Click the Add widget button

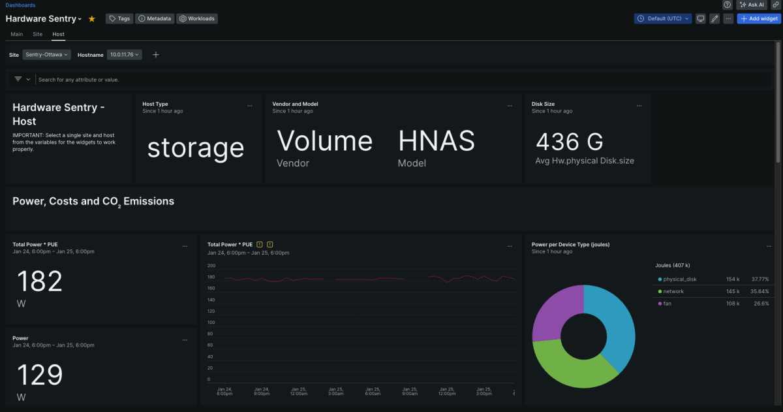(758, 18)
